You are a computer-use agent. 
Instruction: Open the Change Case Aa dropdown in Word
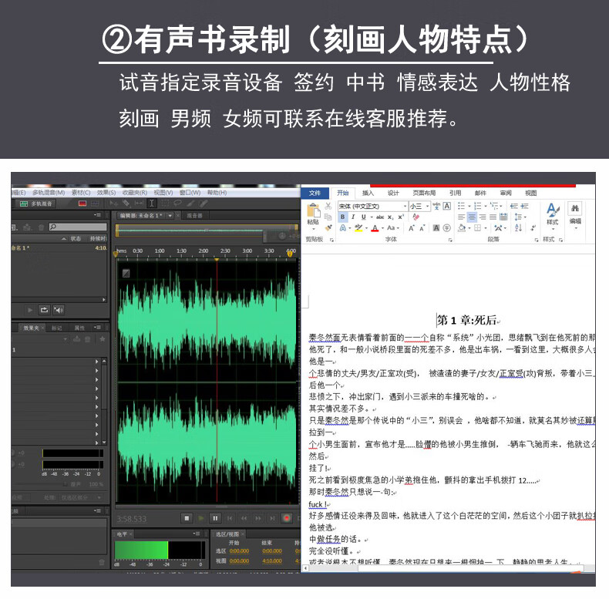tap(392, 228)
